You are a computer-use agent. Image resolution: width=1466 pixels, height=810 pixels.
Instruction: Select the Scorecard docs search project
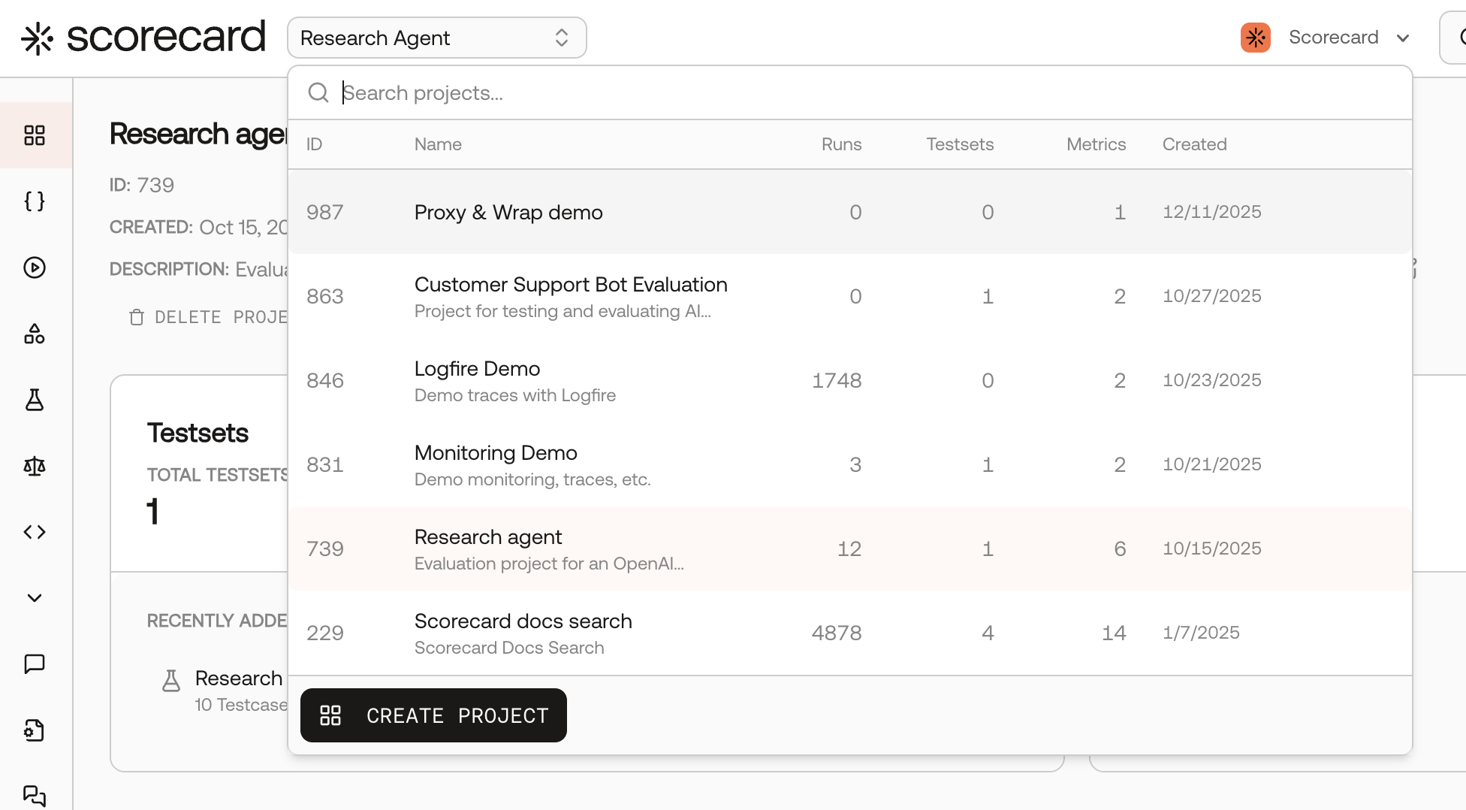(x=850, y=633)
